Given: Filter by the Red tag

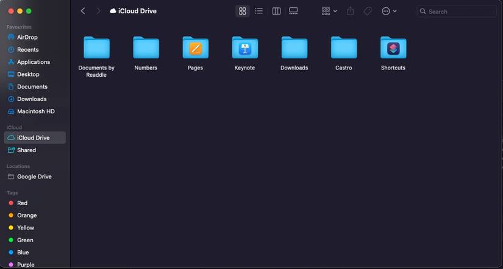Looking at the screenshot, I should [x=35, y=203].
